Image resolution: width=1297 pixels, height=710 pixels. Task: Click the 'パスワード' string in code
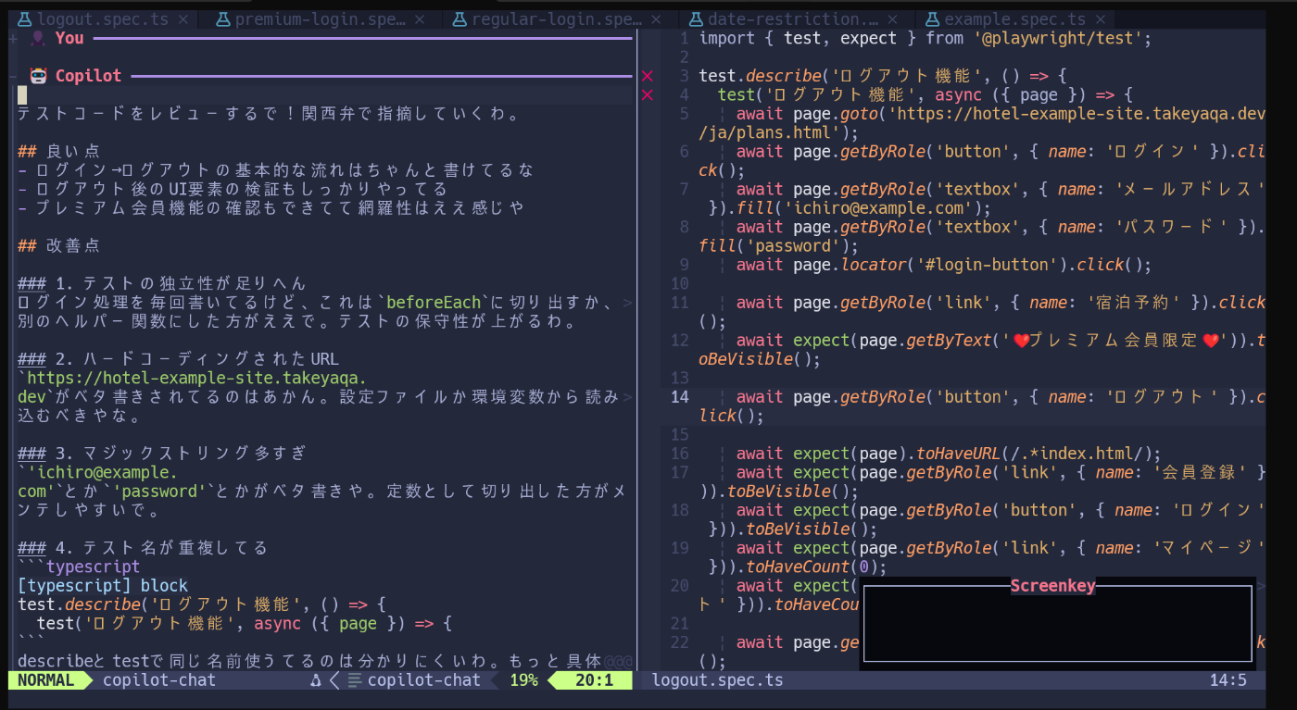pyautogui.click(x=1171, y=227)
